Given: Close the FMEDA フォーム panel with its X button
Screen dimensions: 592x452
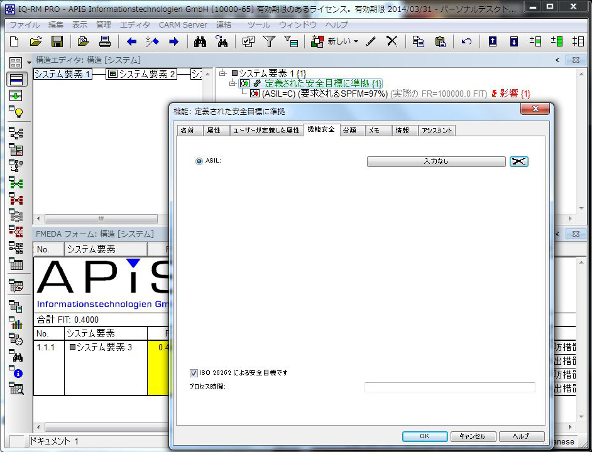Looking at the screenshot, I should point(576,234).
